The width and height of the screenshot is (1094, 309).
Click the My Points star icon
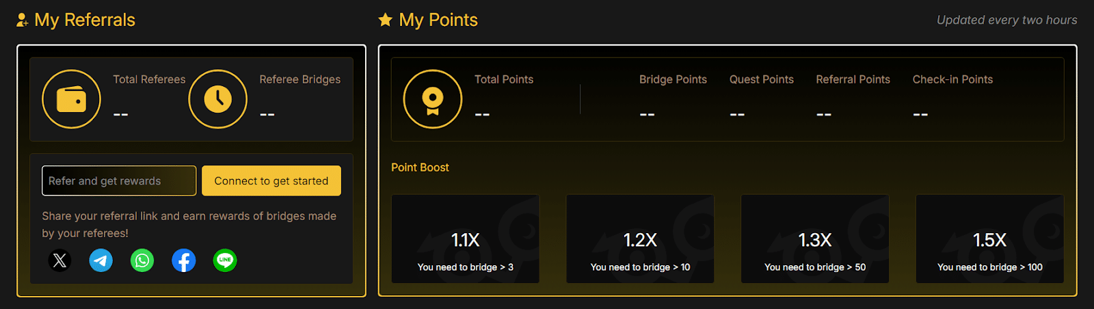[x=386, y=20]
